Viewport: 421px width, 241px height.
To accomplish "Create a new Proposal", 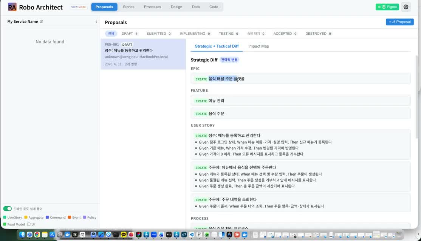I will [x=399, y=22].
